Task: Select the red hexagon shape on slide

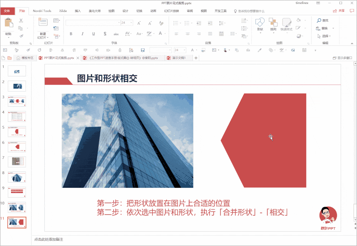Action: [x=263, y=140]
